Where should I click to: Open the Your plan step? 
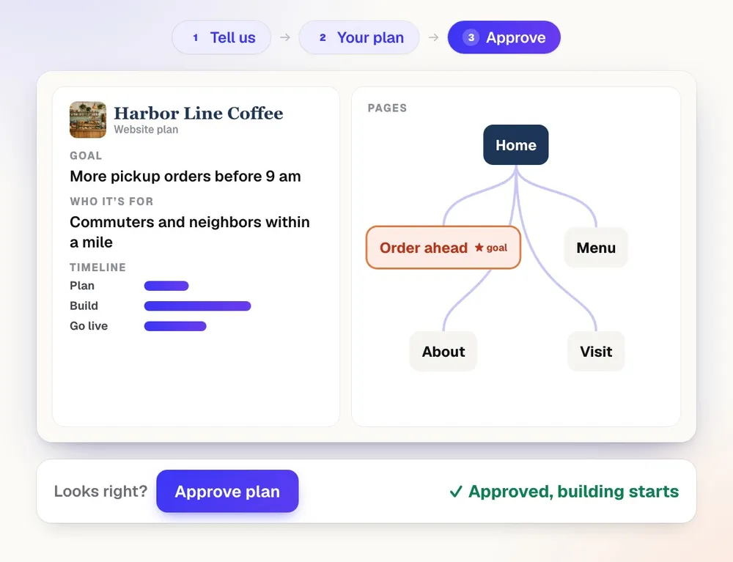[x=359, y=37]
